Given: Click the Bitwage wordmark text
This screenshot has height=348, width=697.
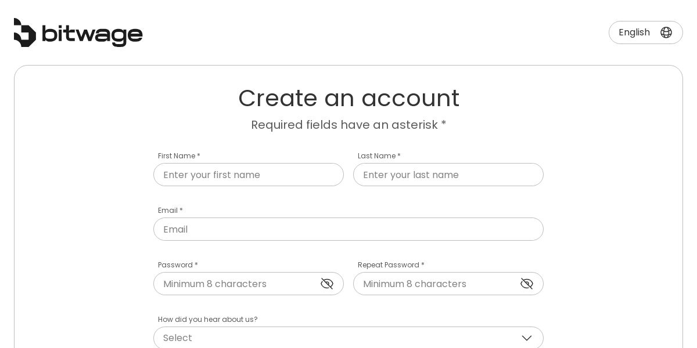Looking at the screenshot, I should pos(93,34).
